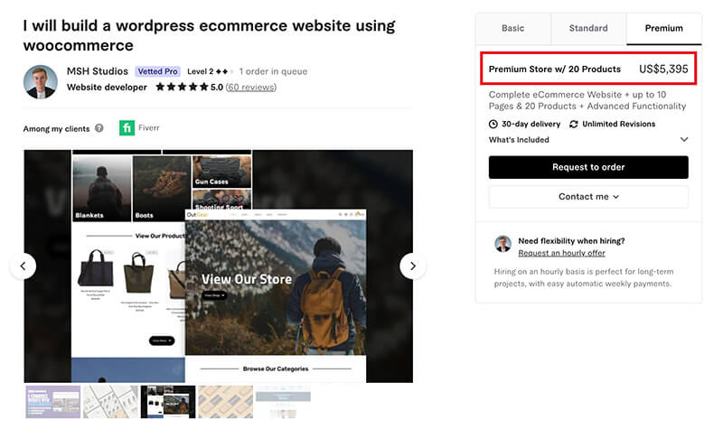Click the Complete eCommerce Website package description

pyautogui.click(x=587, y=100)
